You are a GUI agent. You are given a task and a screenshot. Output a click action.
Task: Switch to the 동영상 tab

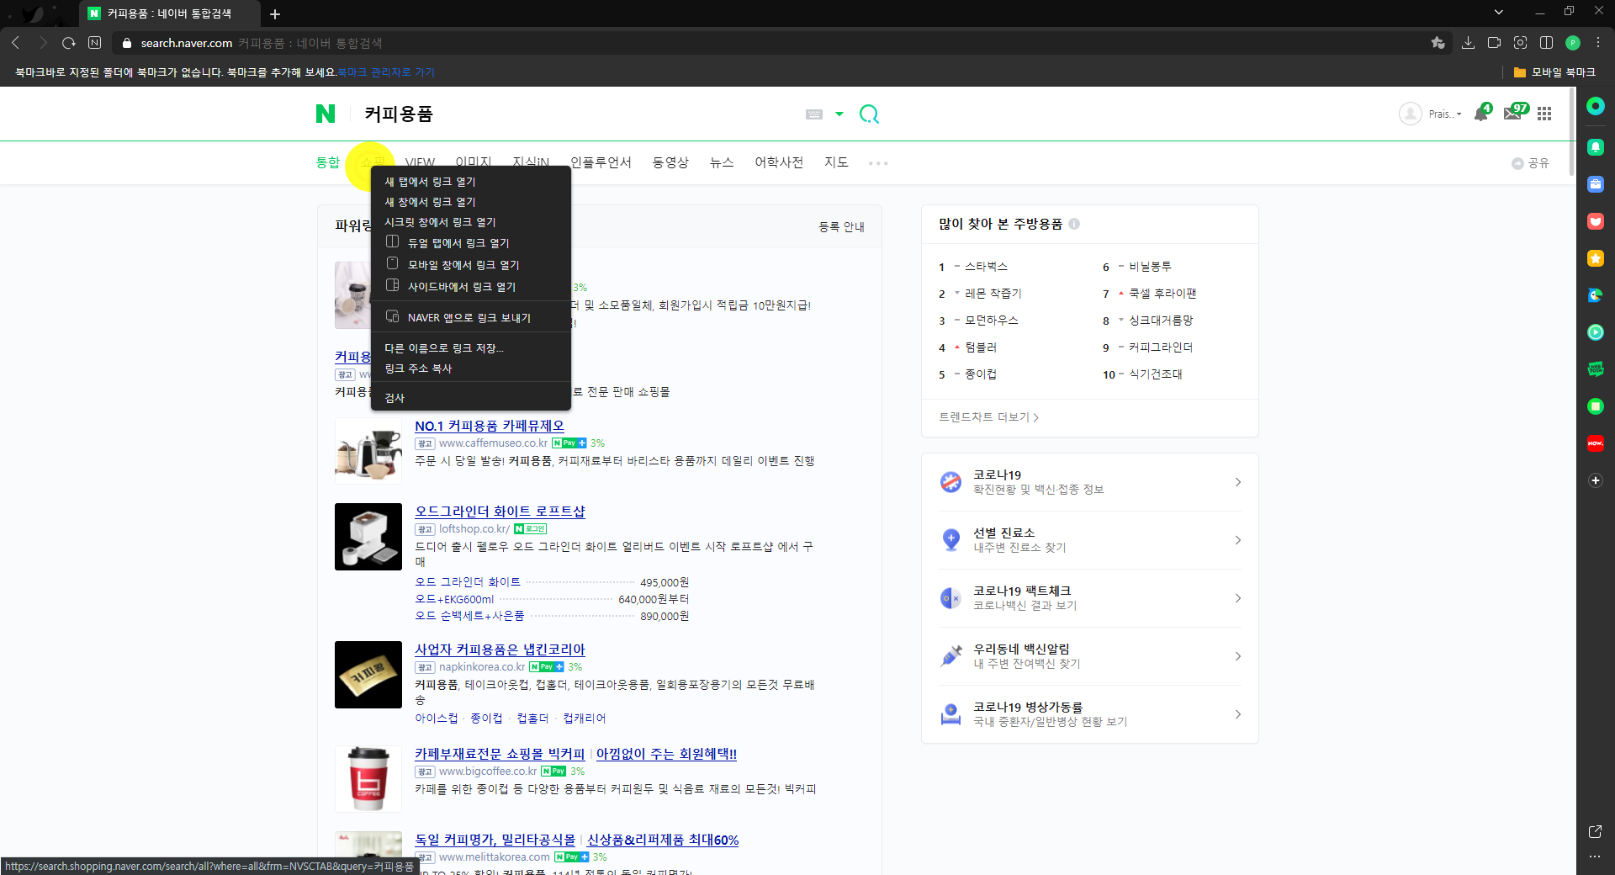(670, 162)
